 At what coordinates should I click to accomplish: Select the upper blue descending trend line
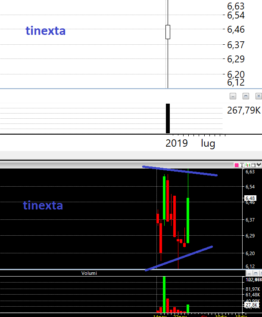pos(180,171)
